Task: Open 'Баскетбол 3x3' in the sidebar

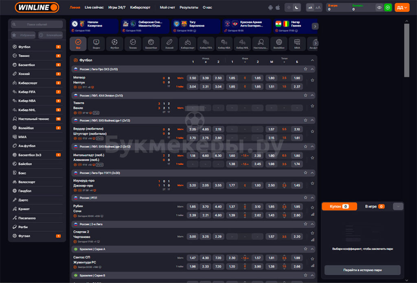Action: 37,155
